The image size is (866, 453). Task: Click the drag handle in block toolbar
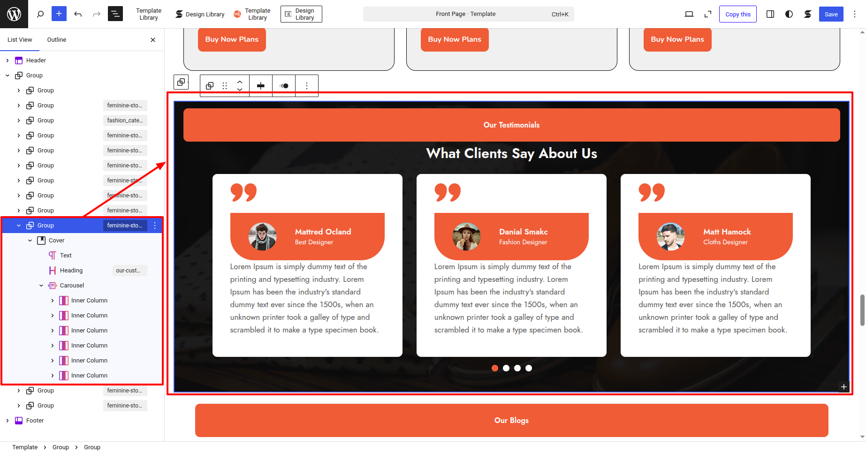225,86
